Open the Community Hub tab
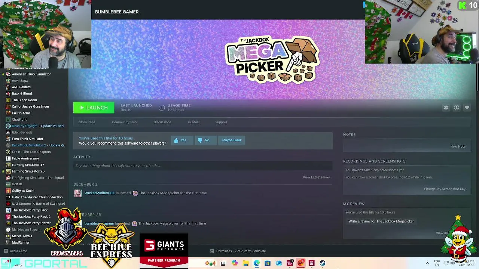Viewport: 479px width, 269px height. coord(124,122)
